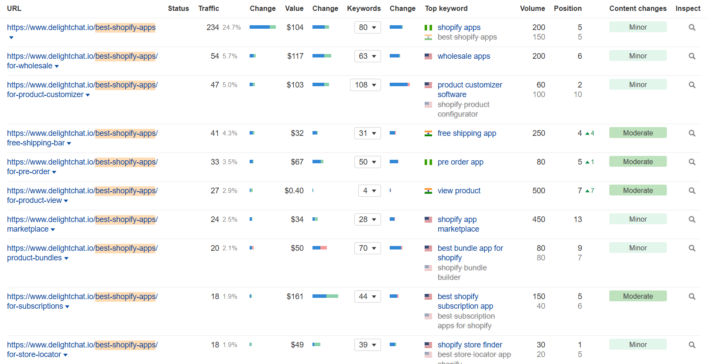
Task: Click the "wholesale apps" keyword link
Action: tap(464, 56)
